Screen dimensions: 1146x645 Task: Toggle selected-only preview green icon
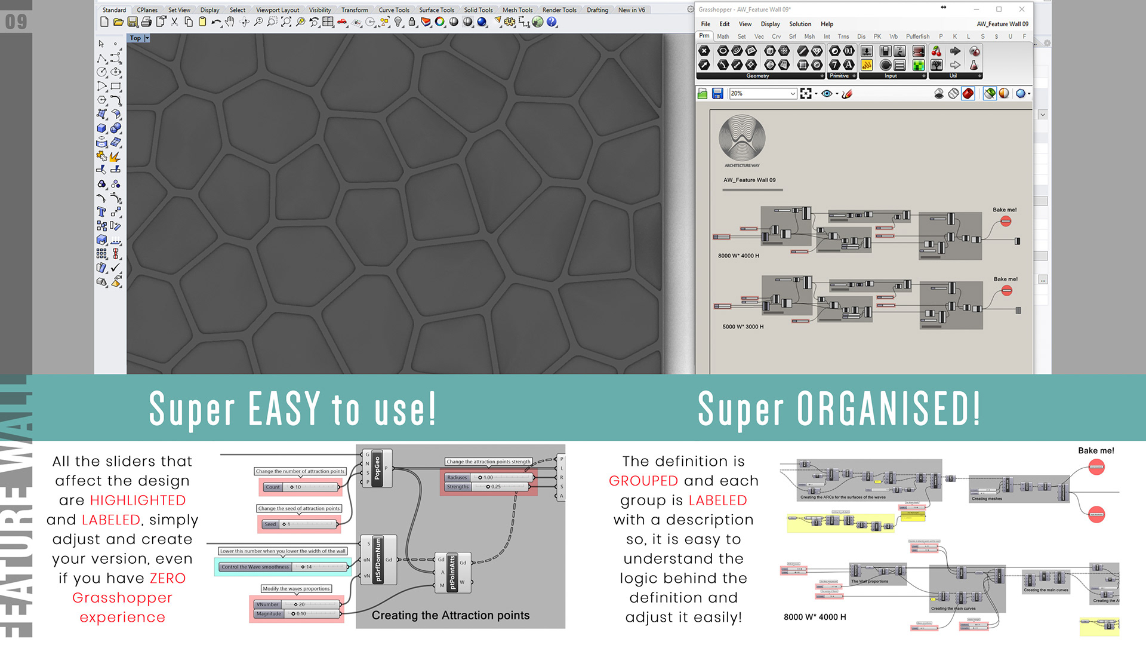tap(990, 94)
